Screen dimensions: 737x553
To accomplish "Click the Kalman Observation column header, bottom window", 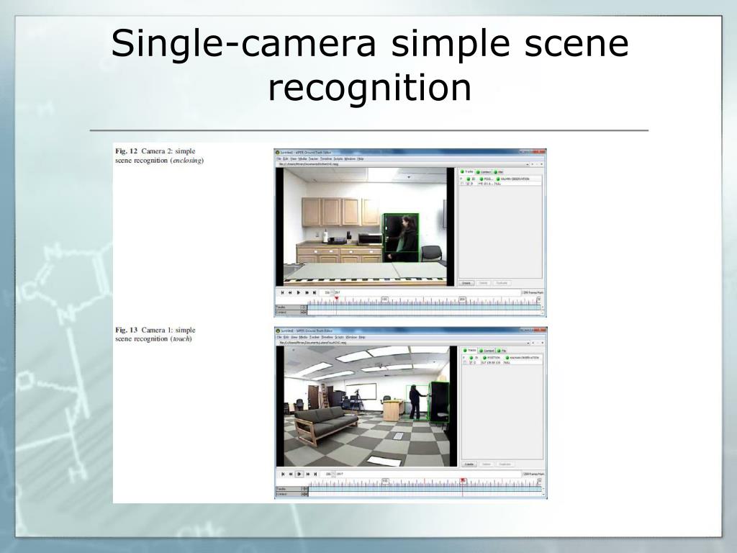I will (523, 358).
